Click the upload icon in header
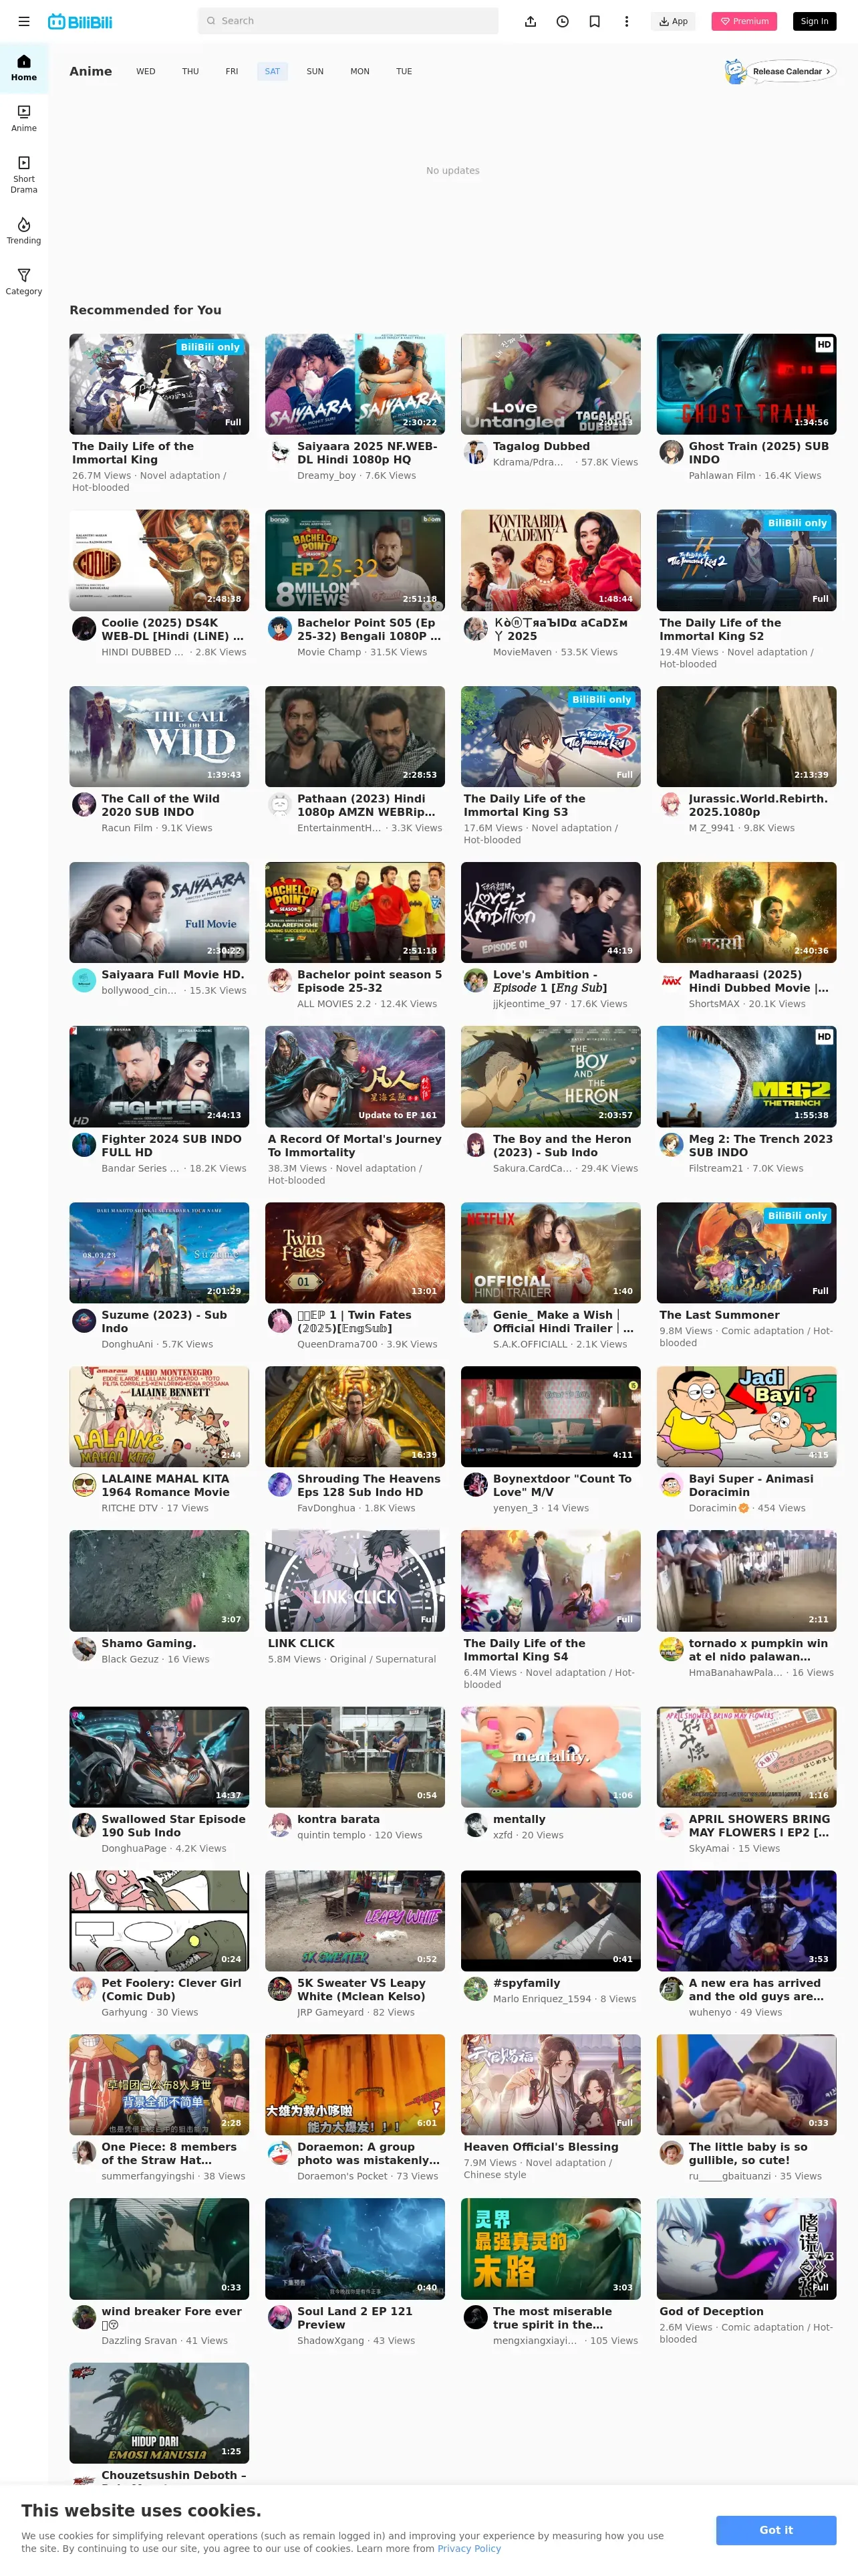 pyautogui.click(x=531, y=21)
